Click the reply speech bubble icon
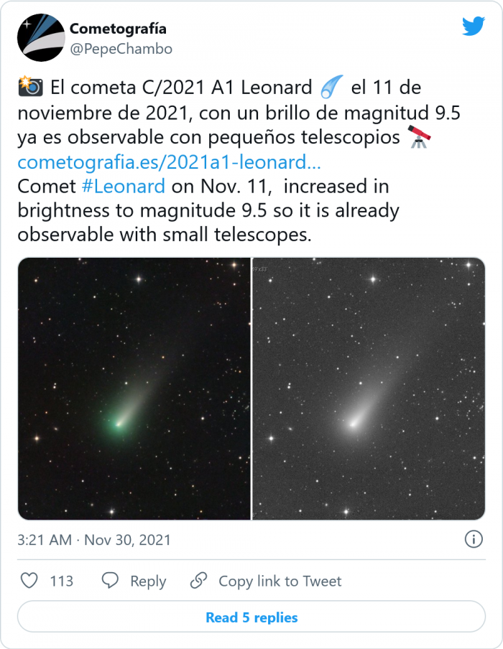The image size is (503, 649). coord(110,581)
